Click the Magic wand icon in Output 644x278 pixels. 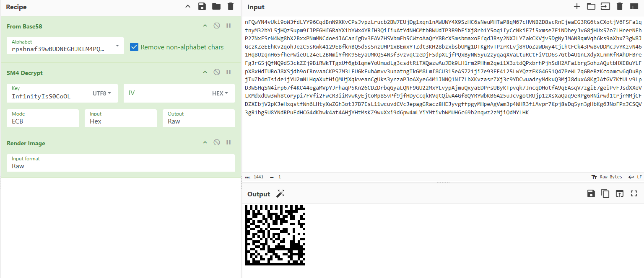click(280, 193)
